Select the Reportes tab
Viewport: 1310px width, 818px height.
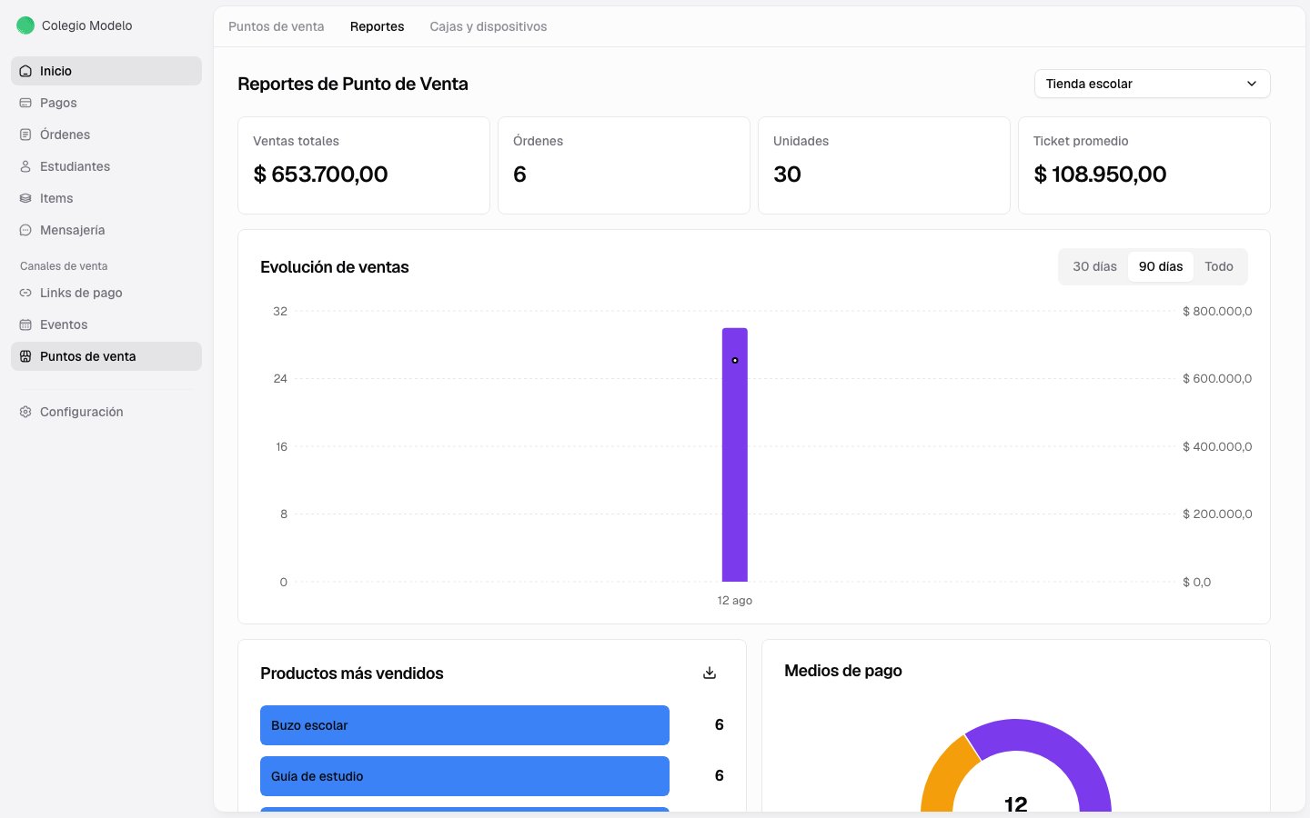coord(377,26)
